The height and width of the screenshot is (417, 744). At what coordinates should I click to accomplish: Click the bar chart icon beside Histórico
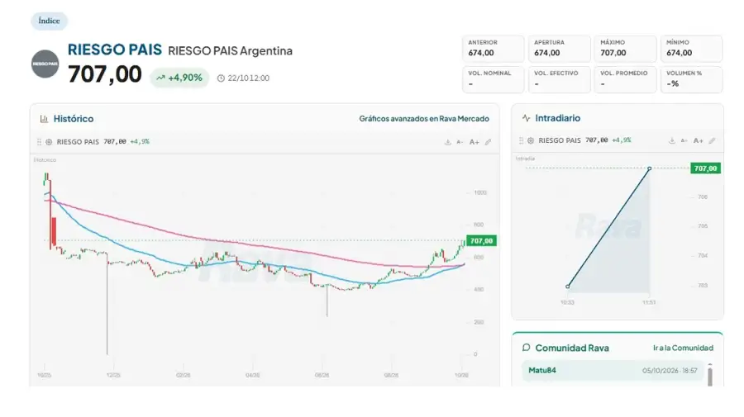tap(44, 119)
